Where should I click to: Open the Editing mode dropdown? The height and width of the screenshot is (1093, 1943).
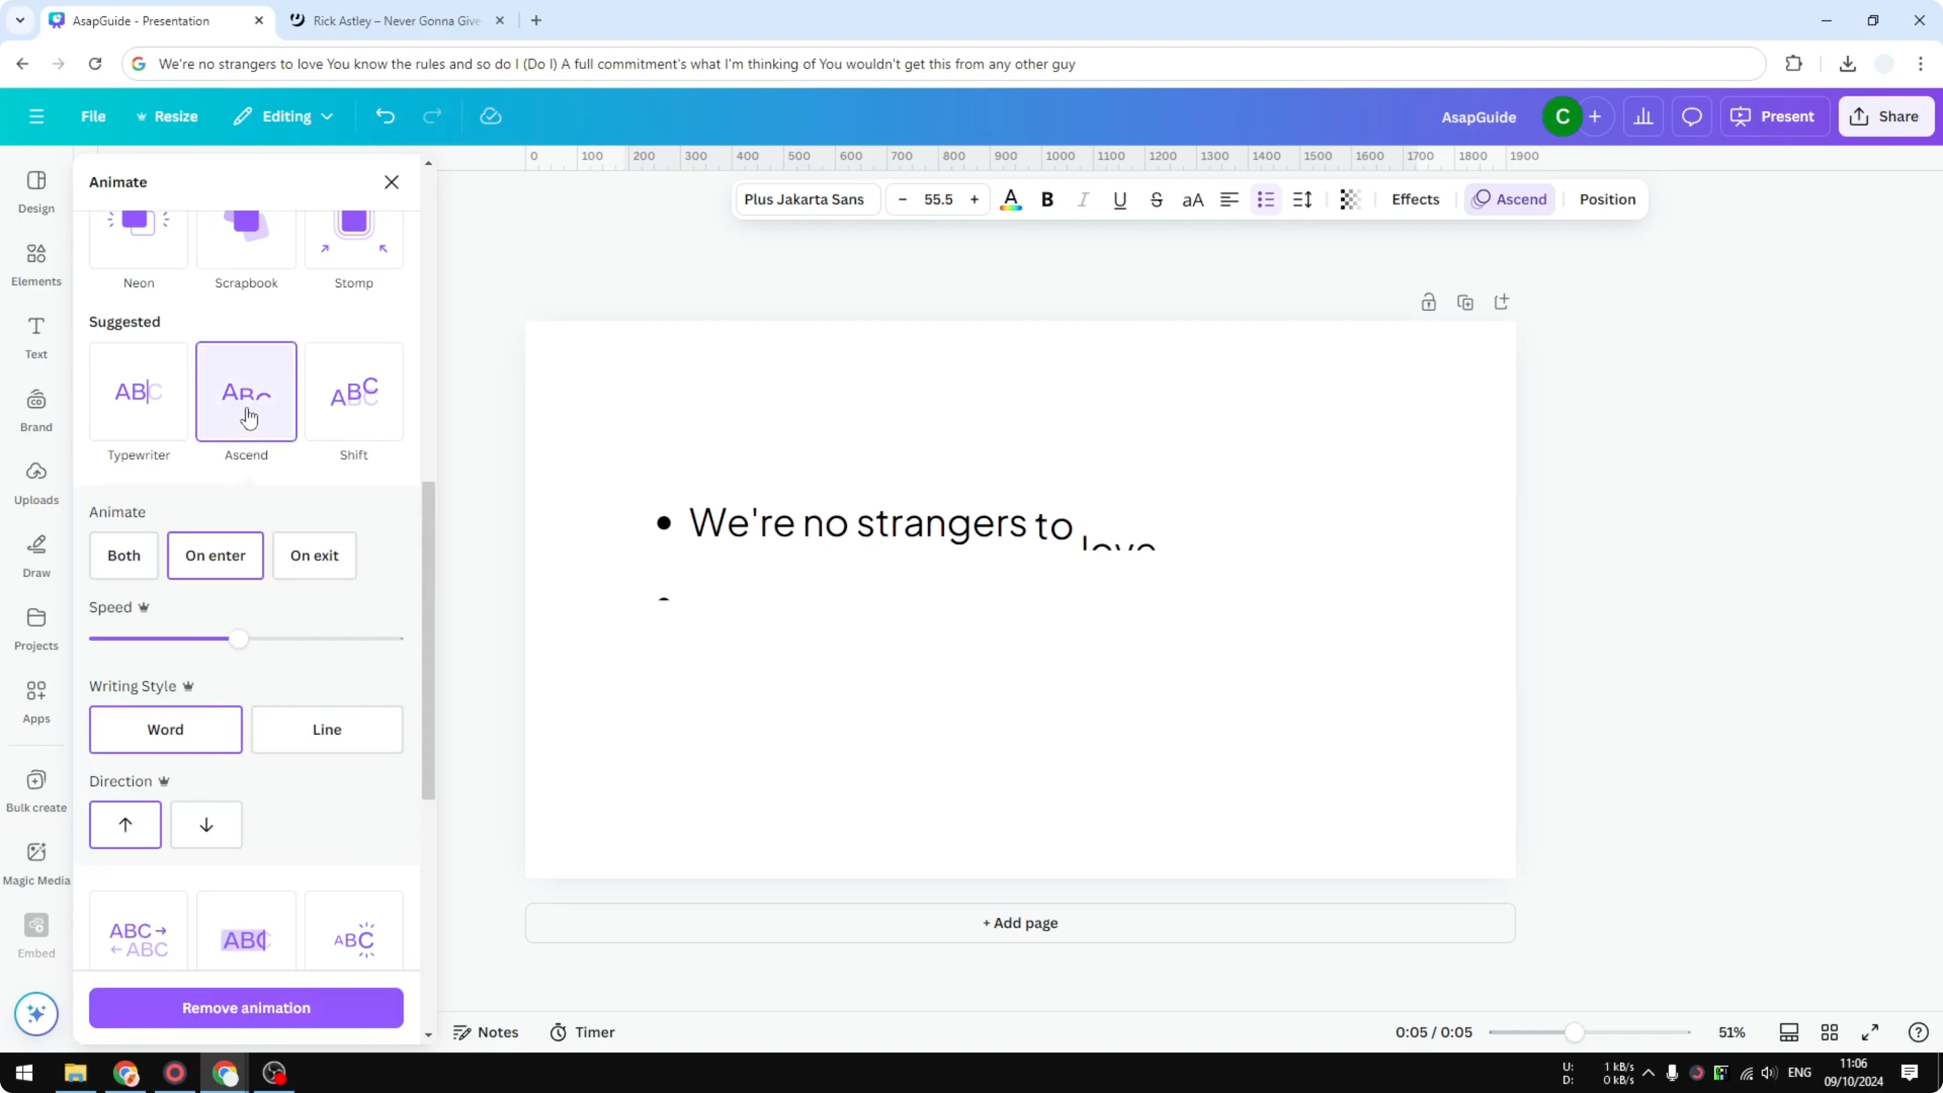[x=284, y=116]
